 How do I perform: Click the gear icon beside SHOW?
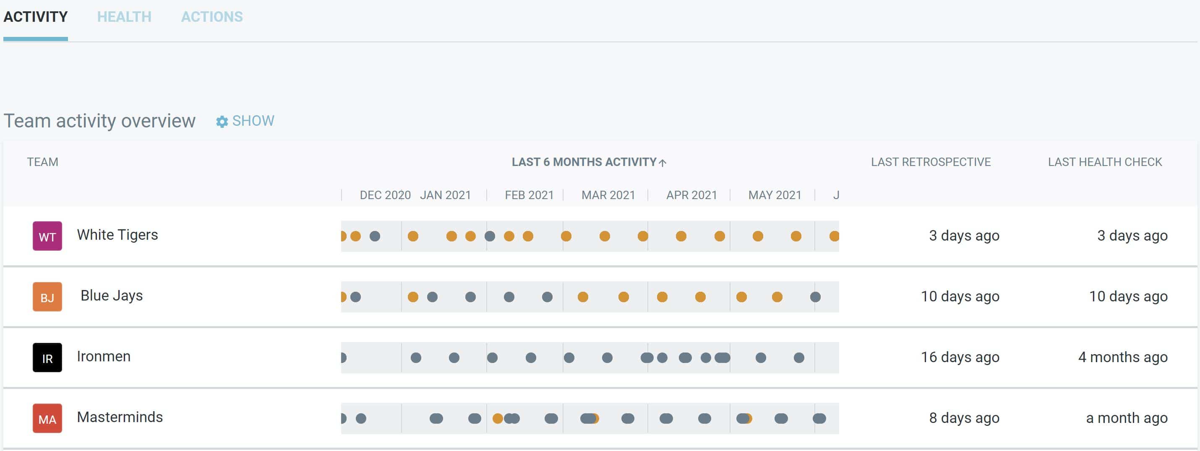tap(222, 122)
